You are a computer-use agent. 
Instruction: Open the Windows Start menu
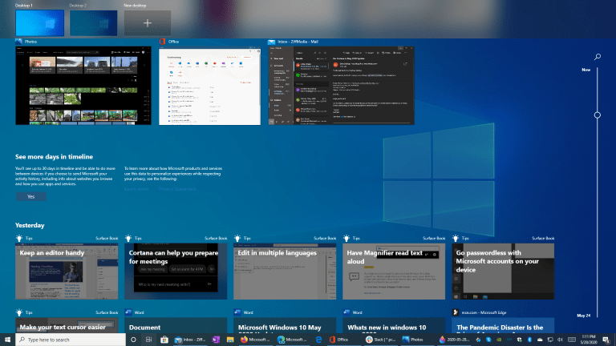pos(7,340)
